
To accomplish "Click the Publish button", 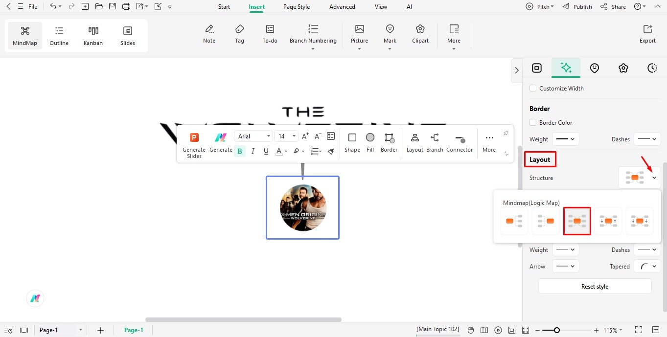I will [x=577, y=7].
